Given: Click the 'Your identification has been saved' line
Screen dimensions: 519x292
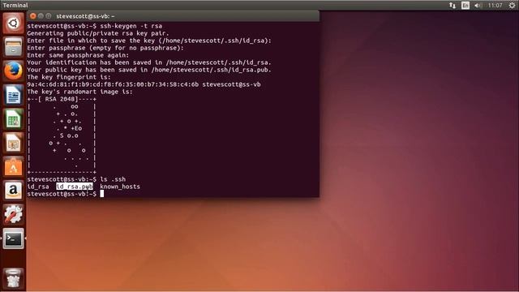Looking at the screenshot, I should click(149, 62).
